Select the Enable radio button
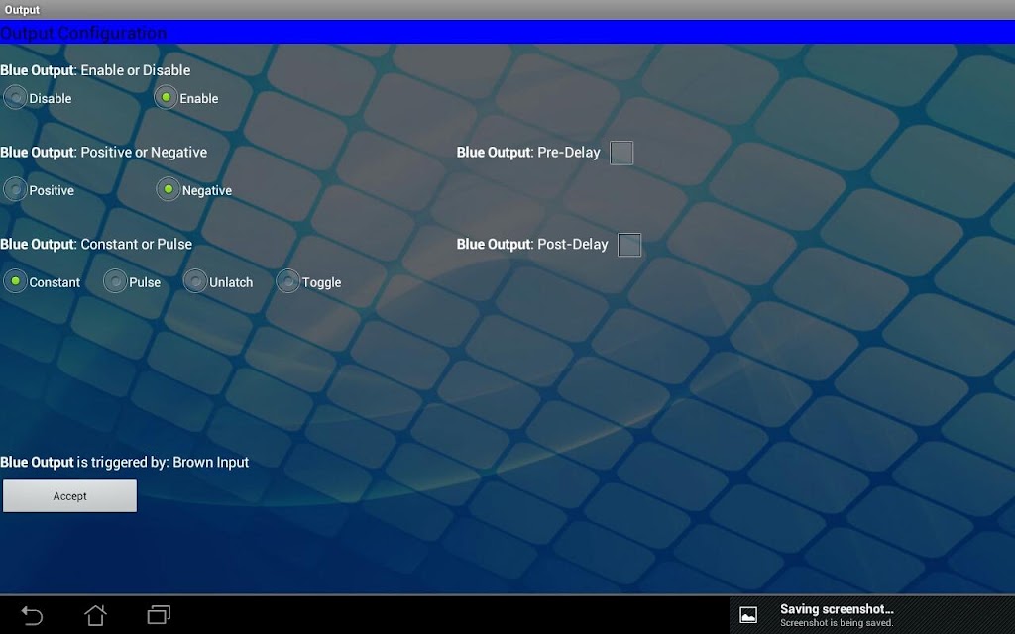1015x634 pixels. pos(166,98)
